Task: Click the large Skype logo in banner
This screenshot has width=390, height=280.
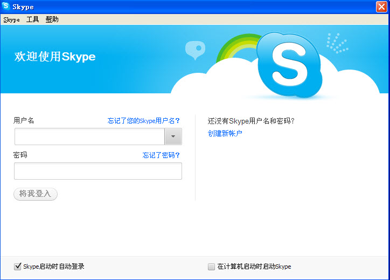Action: pyautogui.click(x=289, y=65)
